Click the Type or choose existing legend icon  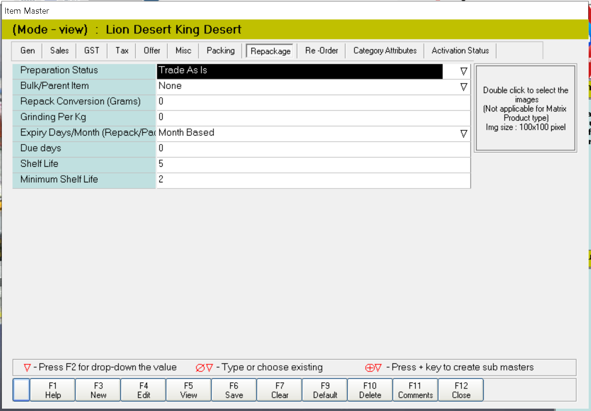click(x=204, y=368)
